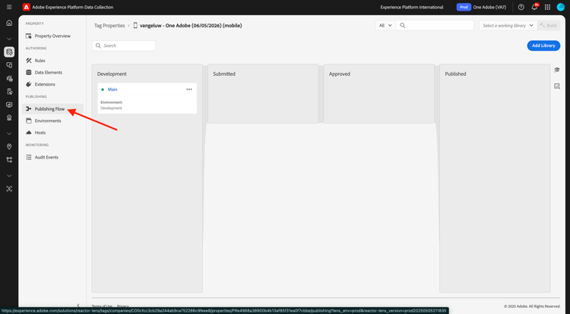
Task: Open the Select a working library dropdown
Action: 508,25
